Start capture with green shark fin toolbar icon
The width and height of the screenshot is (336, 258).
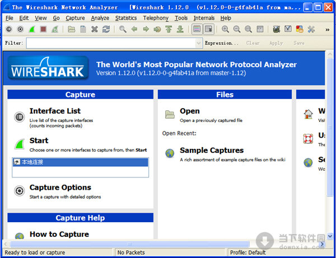[x=32, y=29]
